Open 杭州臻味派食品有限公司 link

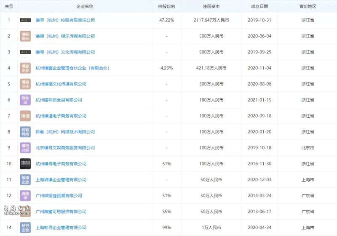59,100
